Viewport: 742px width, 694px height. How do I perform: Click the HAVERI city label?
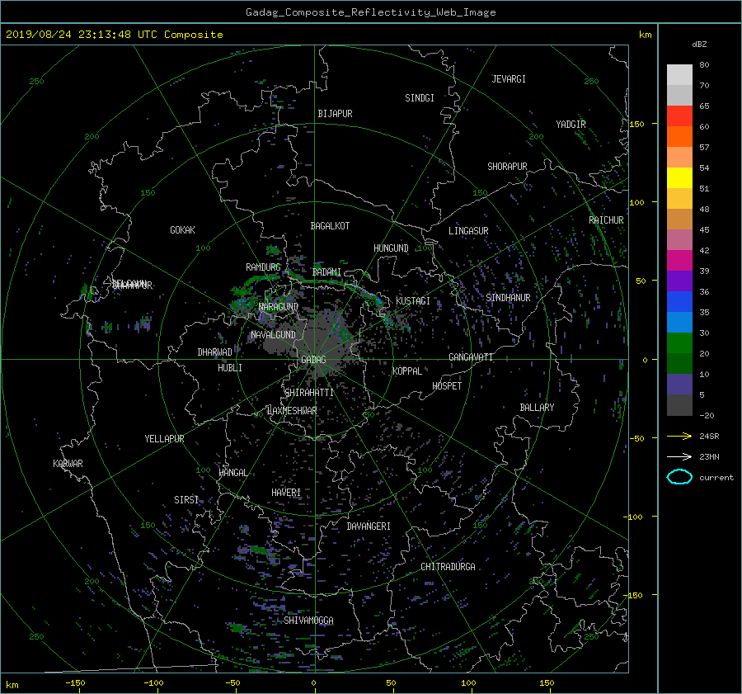(286, 493)
